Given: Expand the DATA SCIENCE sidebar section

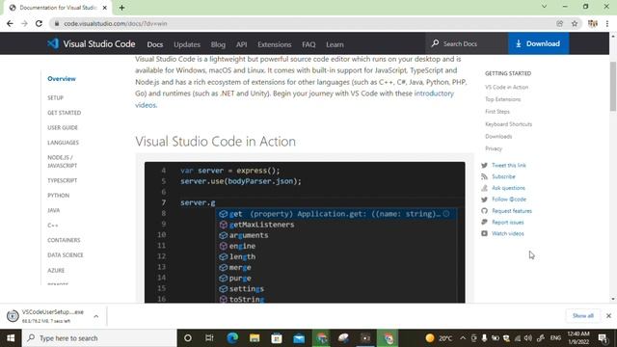Looking at the screenshot, I should (x=66, y=255).
